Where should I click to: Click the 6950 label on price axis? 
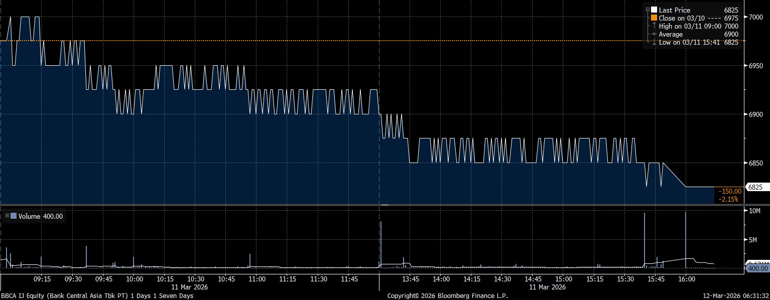tap(755, 66)
